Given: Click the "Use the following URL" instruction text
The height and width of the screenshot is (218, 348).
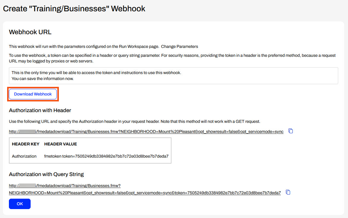Looking at the screenshot, I should (135, 121).
